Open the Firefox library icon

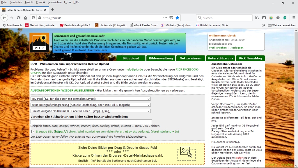point(257,18)
